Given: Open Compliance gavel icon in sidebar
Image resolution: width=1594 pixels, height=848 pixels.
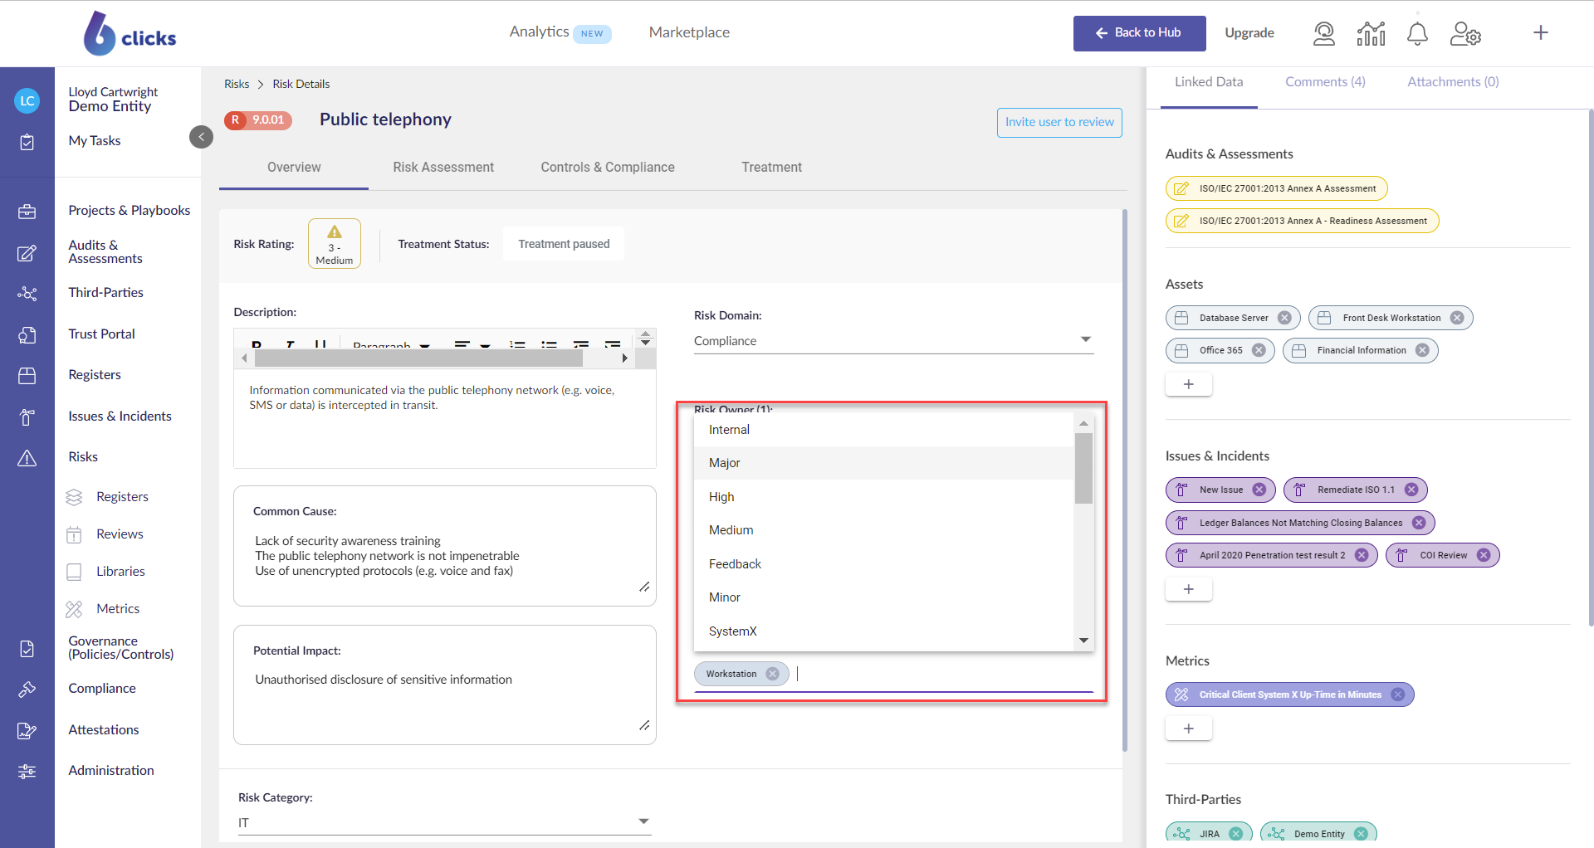Looking at the screenshot, I should (27, 690).
